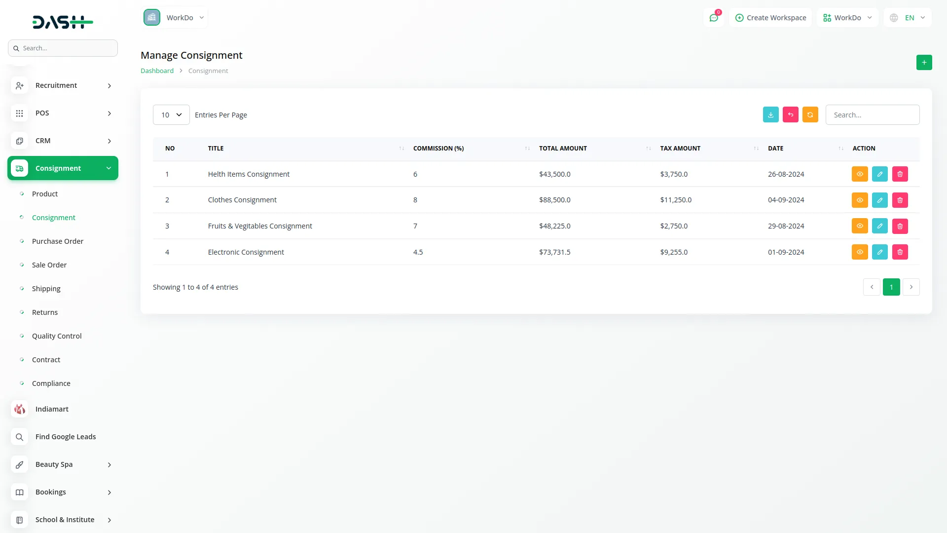View Helth Items Consignment details eye icon
The image size is (947, 533).
(x=859, y=174)
